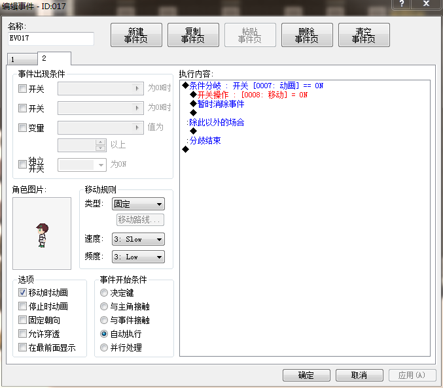This screenshot has width=443, height=388.
Task: Click the 移动路线... button
Action: pos(140,219)
